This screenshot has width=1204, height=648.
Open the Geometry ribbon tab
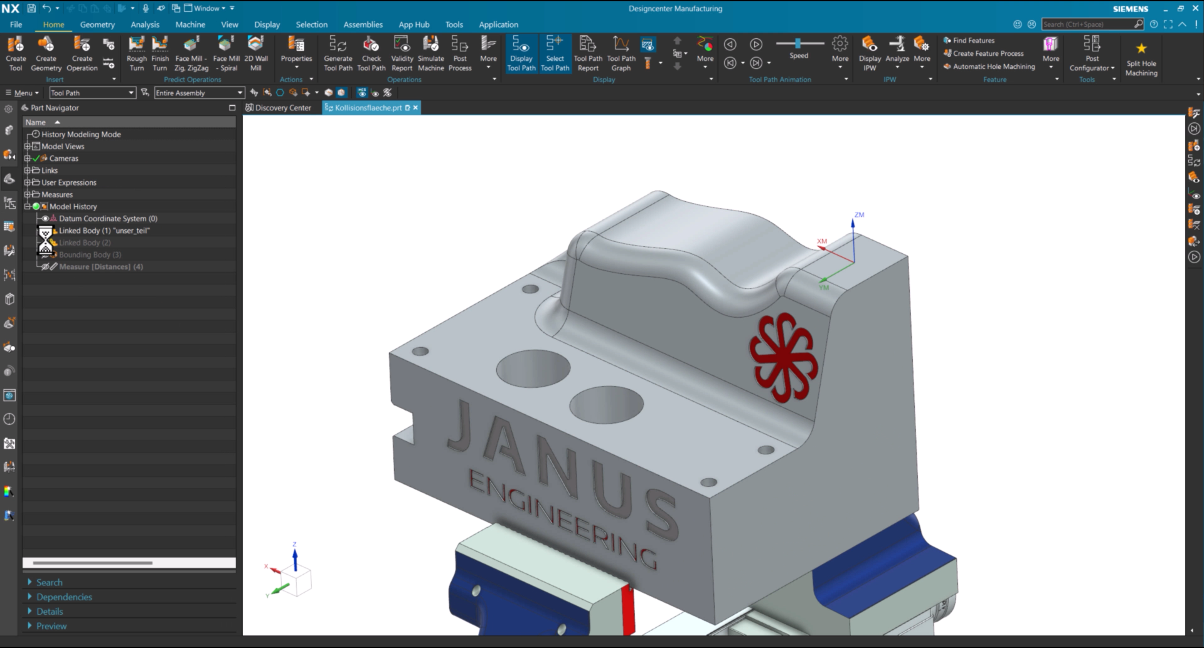pos(97,24)
